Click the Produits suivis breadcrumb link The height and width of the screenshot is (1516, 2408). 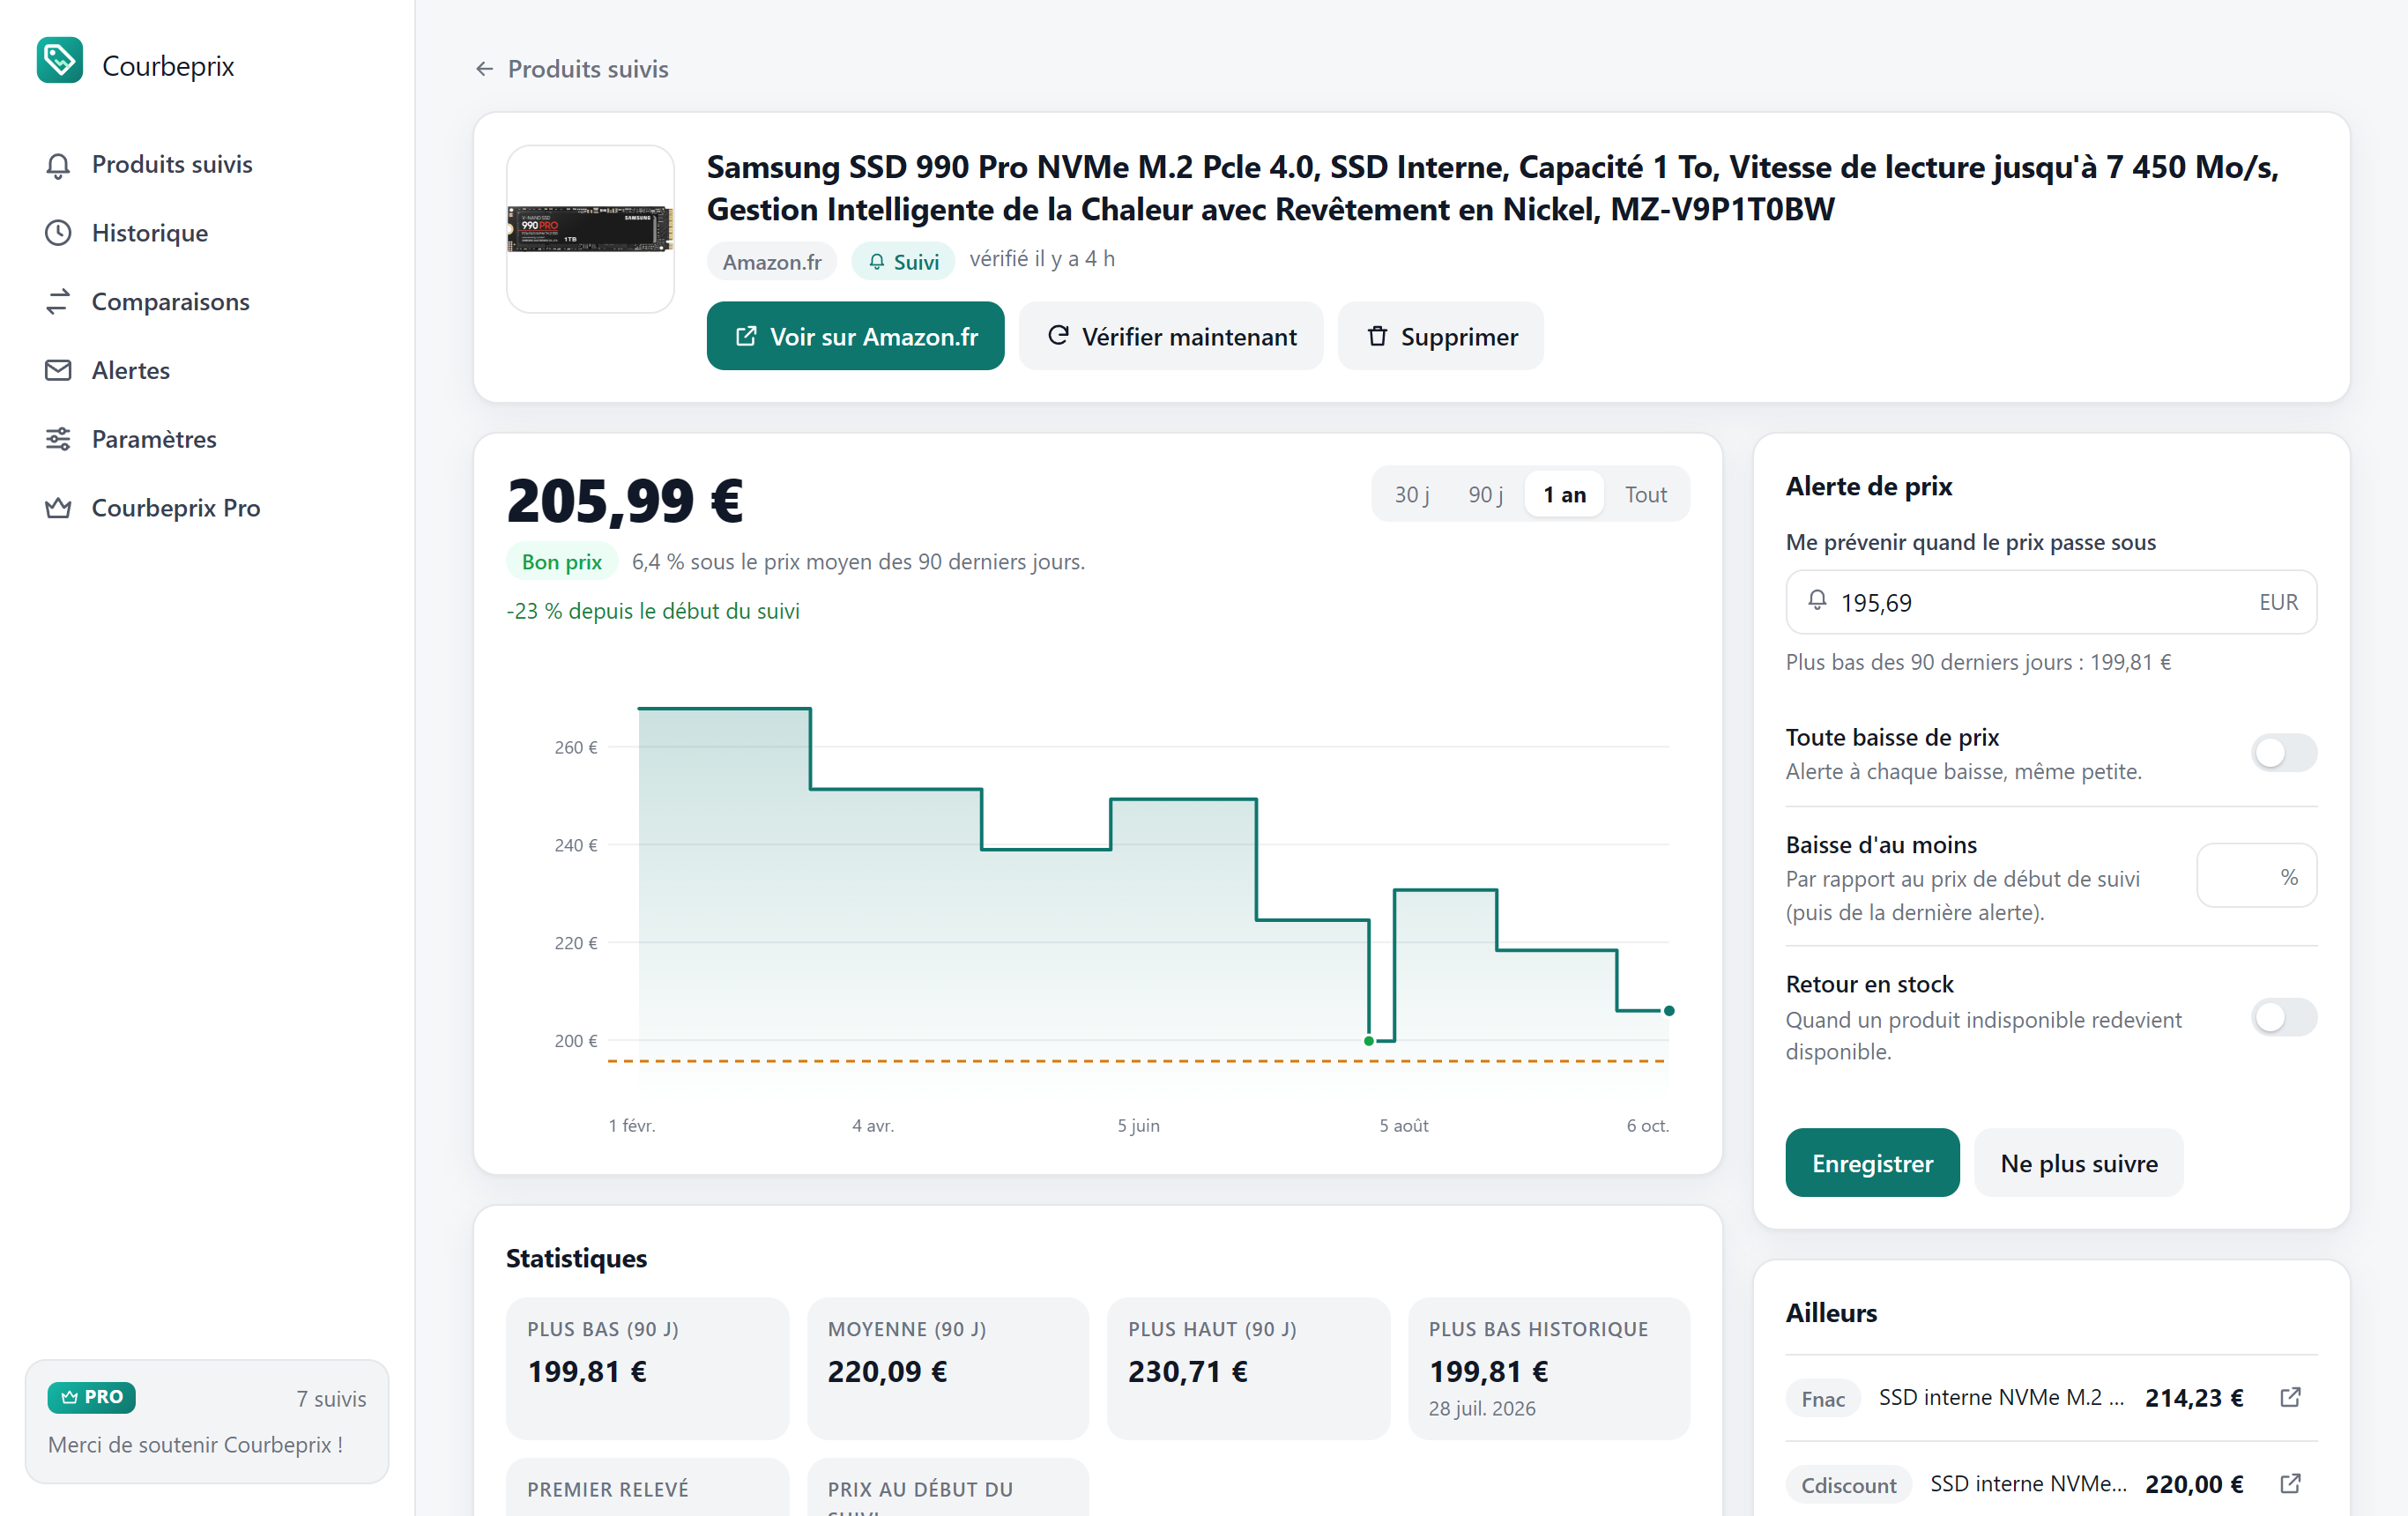pyautogui.click(x=588, y=69)
